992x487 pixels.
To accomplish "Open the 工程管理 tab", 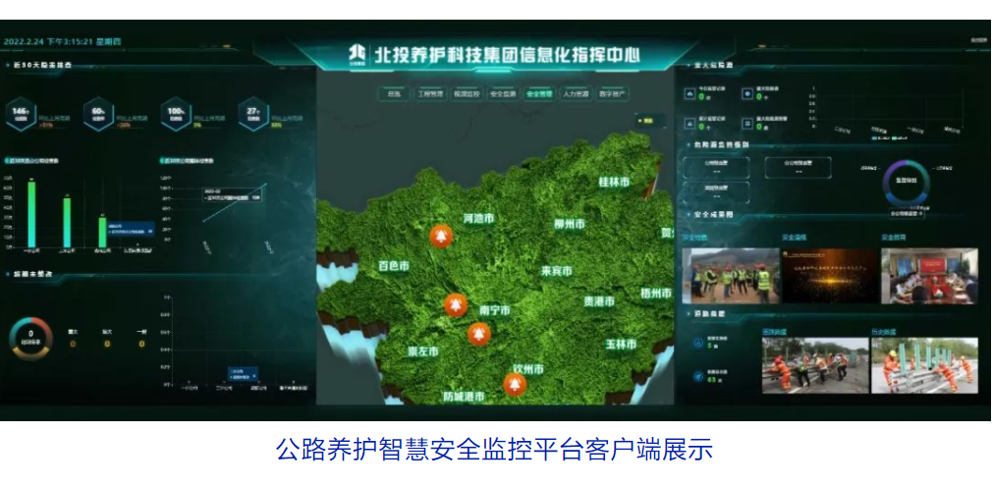I will click(x=430, y=93).
